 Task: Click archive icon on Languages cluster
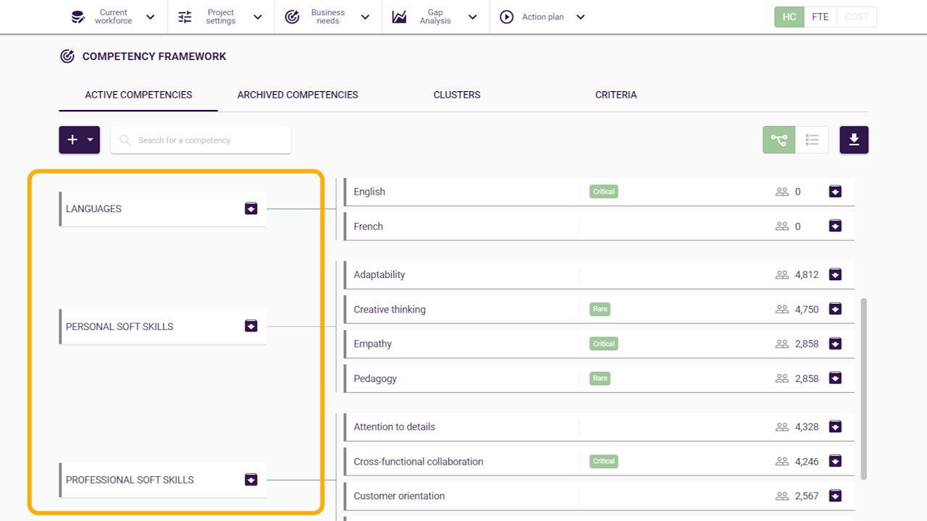click(x=251, y=209)
